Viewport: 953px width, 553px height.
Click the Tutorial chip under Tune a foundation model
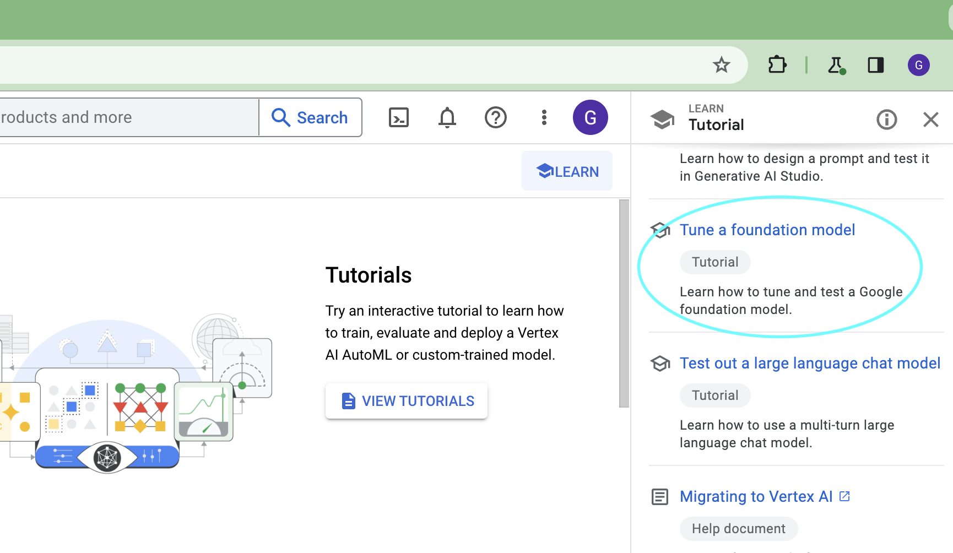715,262
